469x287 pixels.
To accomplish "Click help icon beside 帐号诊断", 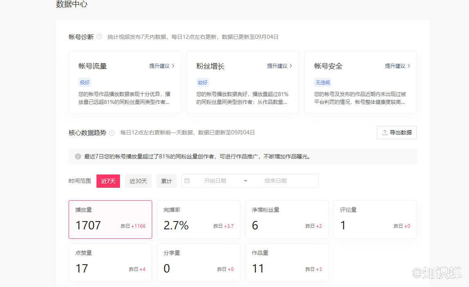I will tap(99, 37).
